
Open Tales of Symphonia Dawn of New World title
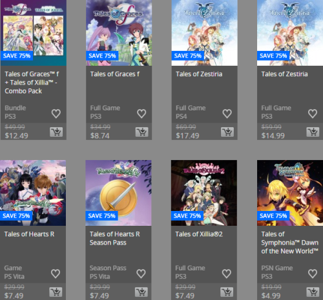289,243
